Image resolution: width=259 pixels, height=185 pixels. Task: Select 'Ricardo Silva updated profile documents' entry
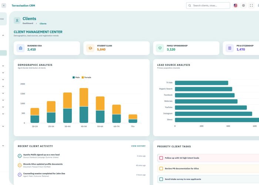point(43,164)
